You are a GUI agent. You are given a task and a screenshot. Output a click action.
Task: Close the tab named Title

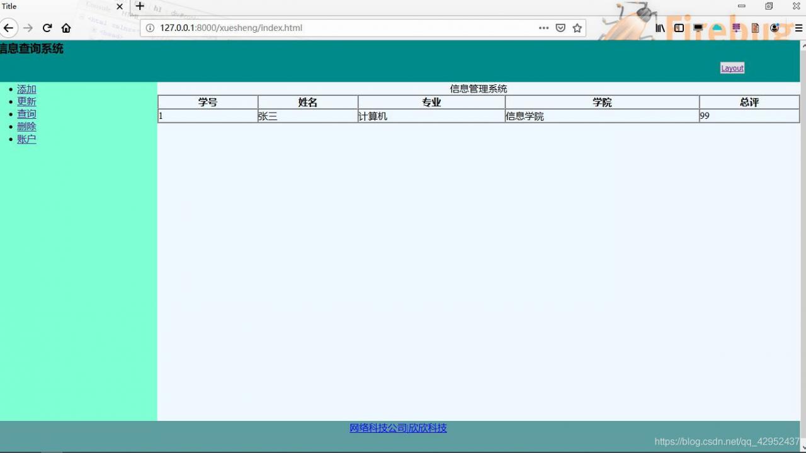(120, 6)
